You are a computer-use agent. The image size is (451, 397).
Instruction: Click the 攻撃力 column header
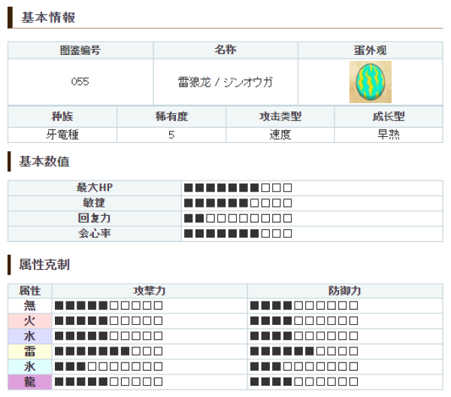pos(150,291)
